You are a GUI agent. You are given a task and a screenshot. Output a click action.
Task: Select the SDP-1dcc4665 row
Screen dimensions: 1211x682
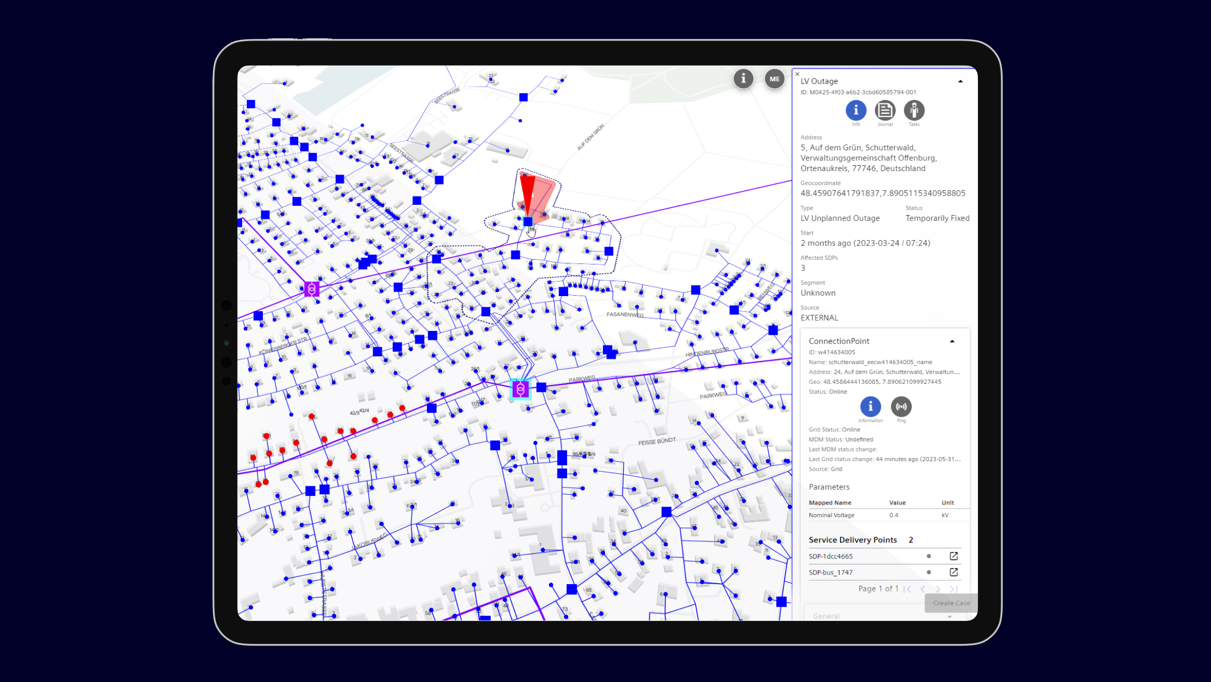pyautogui.click(x=831, y=556)
